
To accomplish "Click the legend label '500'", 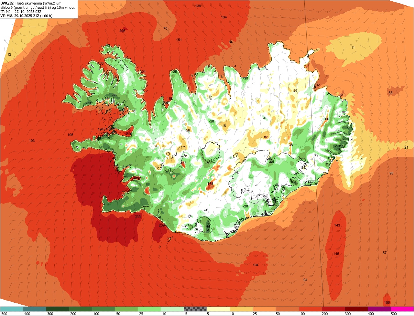I will coord(394,313).
